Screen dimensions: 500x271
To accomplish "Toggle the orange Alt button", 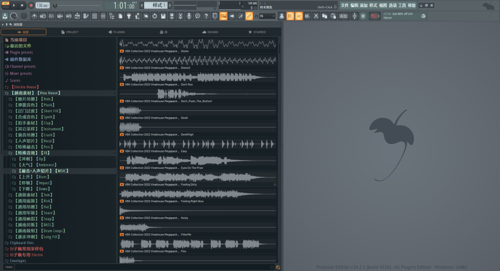I will [x=299, y=16].
